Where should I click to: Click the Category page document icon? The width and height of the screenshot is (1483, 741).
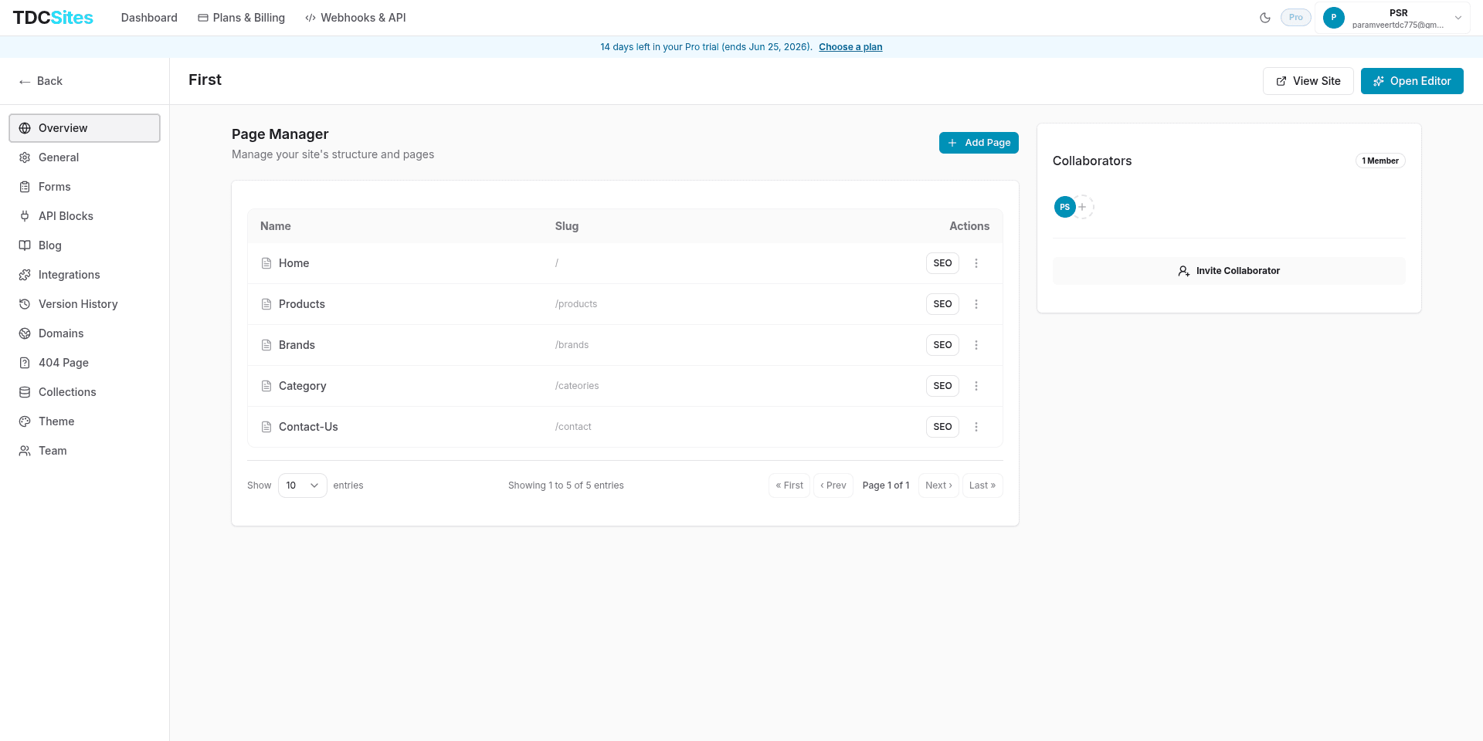coord(266,386)
